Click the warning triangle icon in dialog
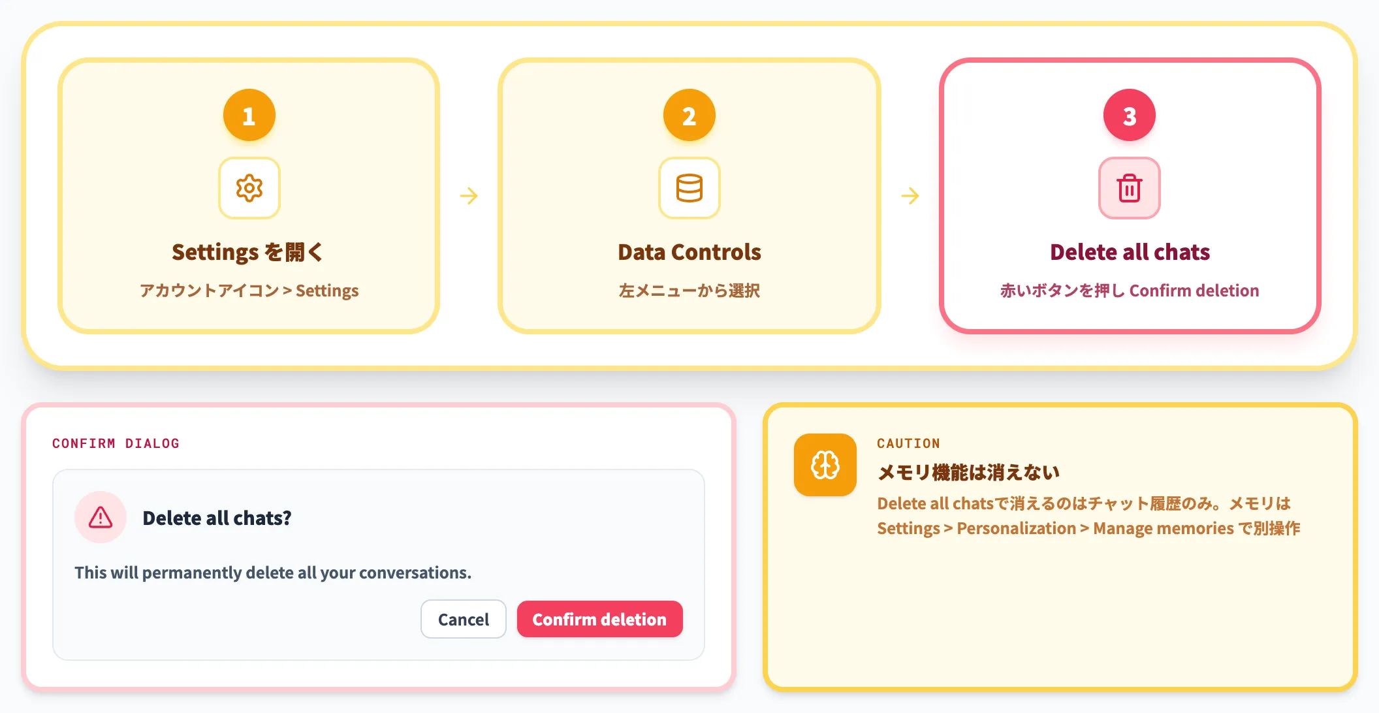The height and width of the screenshot is (713, 1379). [101, 517]
